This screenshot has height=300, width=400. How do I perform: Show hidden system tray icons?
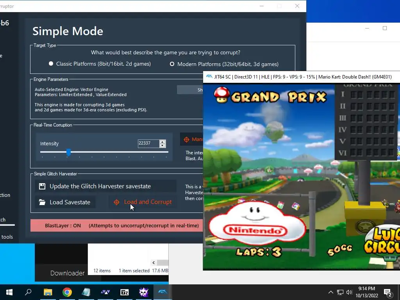pos(330,292)
